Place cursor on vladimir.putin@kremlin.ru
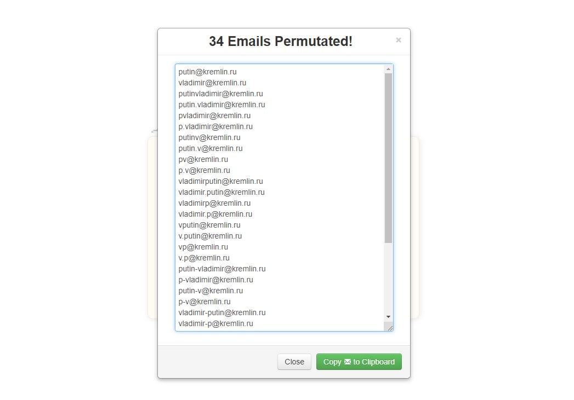The width and height of the screenshot is (574, 400). pyautogui.click(x=221, y=192)
